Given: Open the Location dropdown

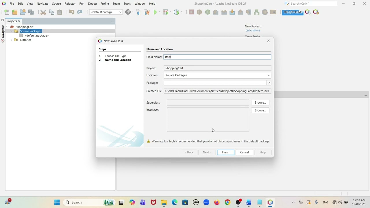Looking at the screenshot, I should (x=217, y=75).
